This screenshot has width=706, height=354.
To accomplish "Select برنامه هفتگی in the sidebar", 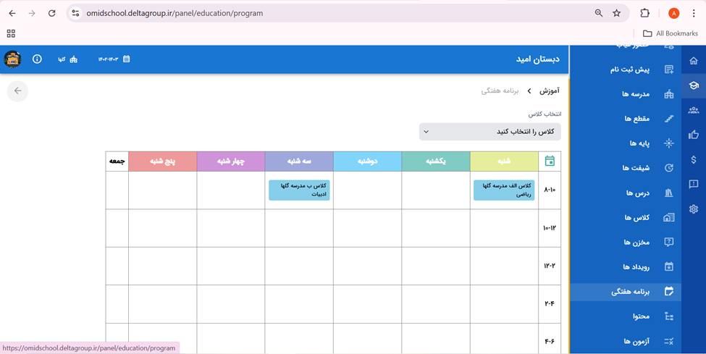I will click(x=626, y=292).
